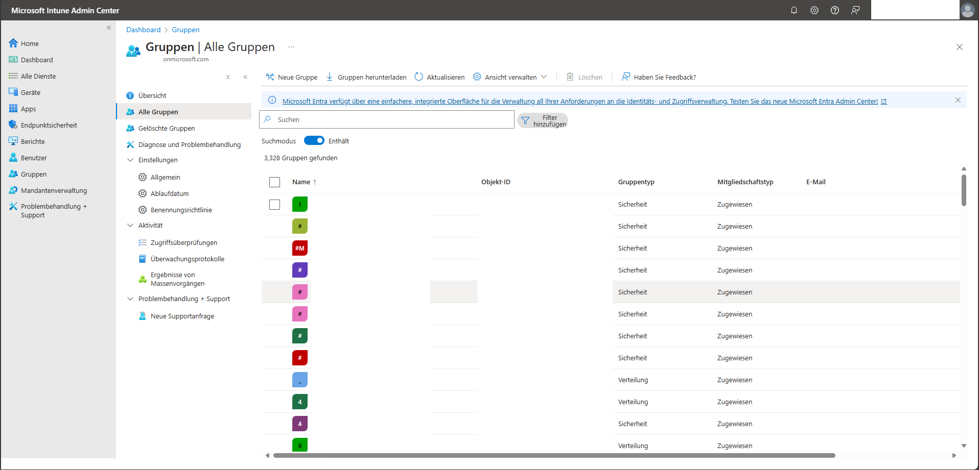Collapse Problembehandlung + Support section in blade
Image resolution: width=979 pixels, height=470 pixels.
pyautogui.click(x=130, y=299)
